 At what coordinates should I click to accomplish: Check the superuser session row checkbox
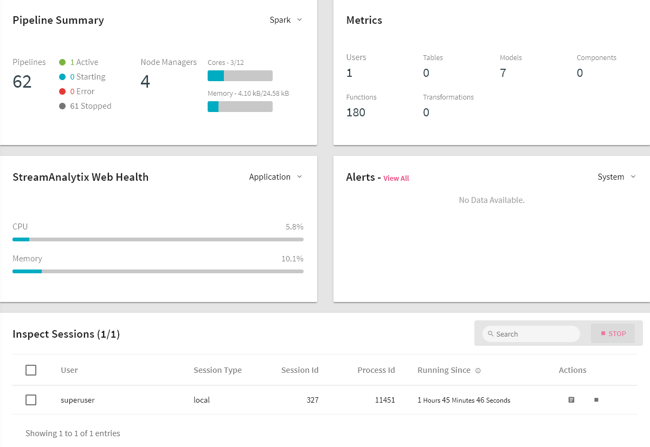(31, 400)
